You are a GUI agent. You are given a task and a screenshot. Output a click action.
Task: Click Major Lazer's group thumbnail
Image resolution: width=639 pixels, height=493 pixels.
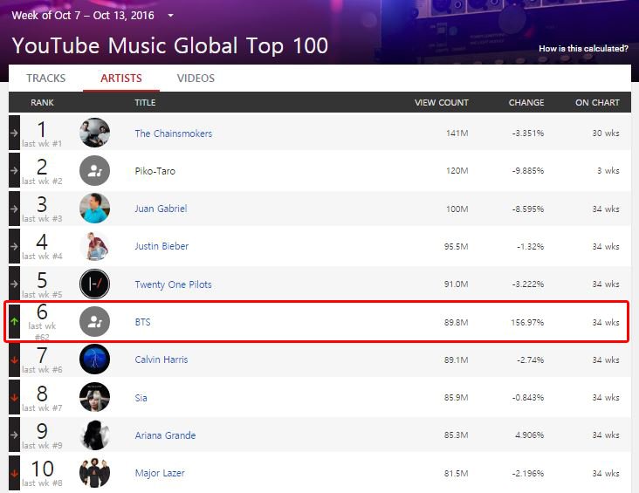click(94, 473)
